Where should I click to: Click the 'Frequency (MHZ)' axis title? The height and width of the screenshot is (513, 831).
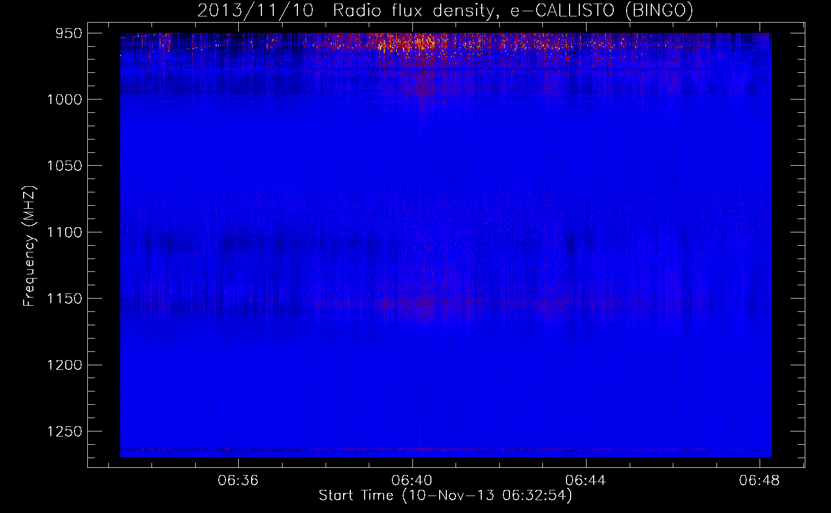click(30, 246)
